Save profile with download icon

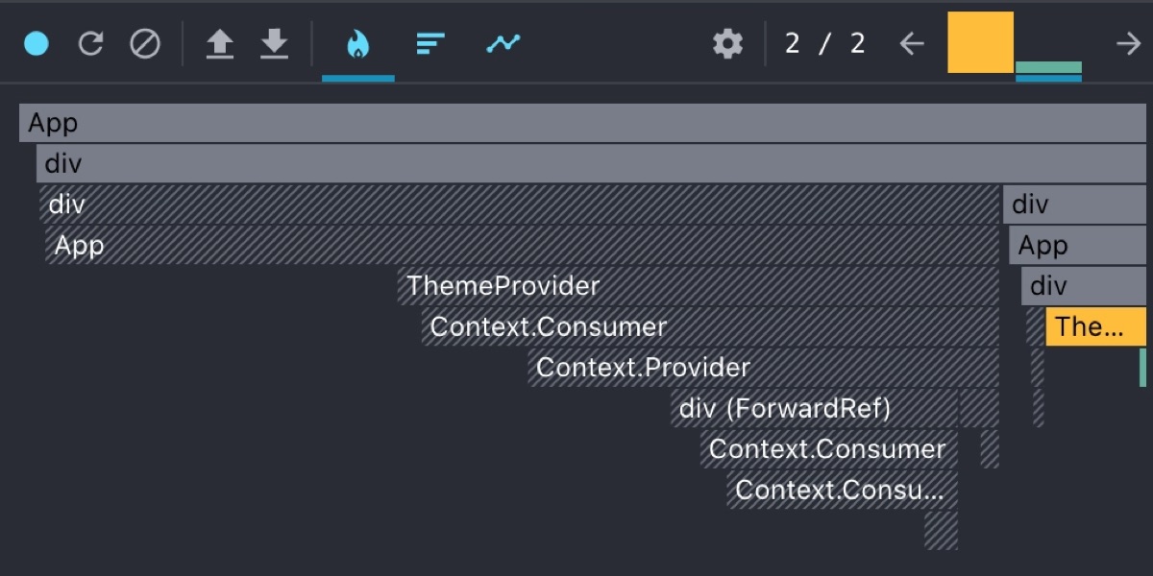click(275, 43)
